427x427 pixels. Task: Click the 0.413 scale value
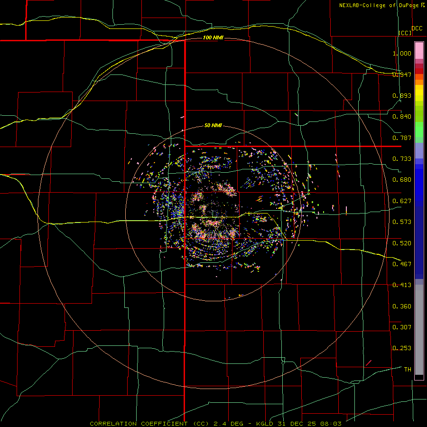(402, 285)
